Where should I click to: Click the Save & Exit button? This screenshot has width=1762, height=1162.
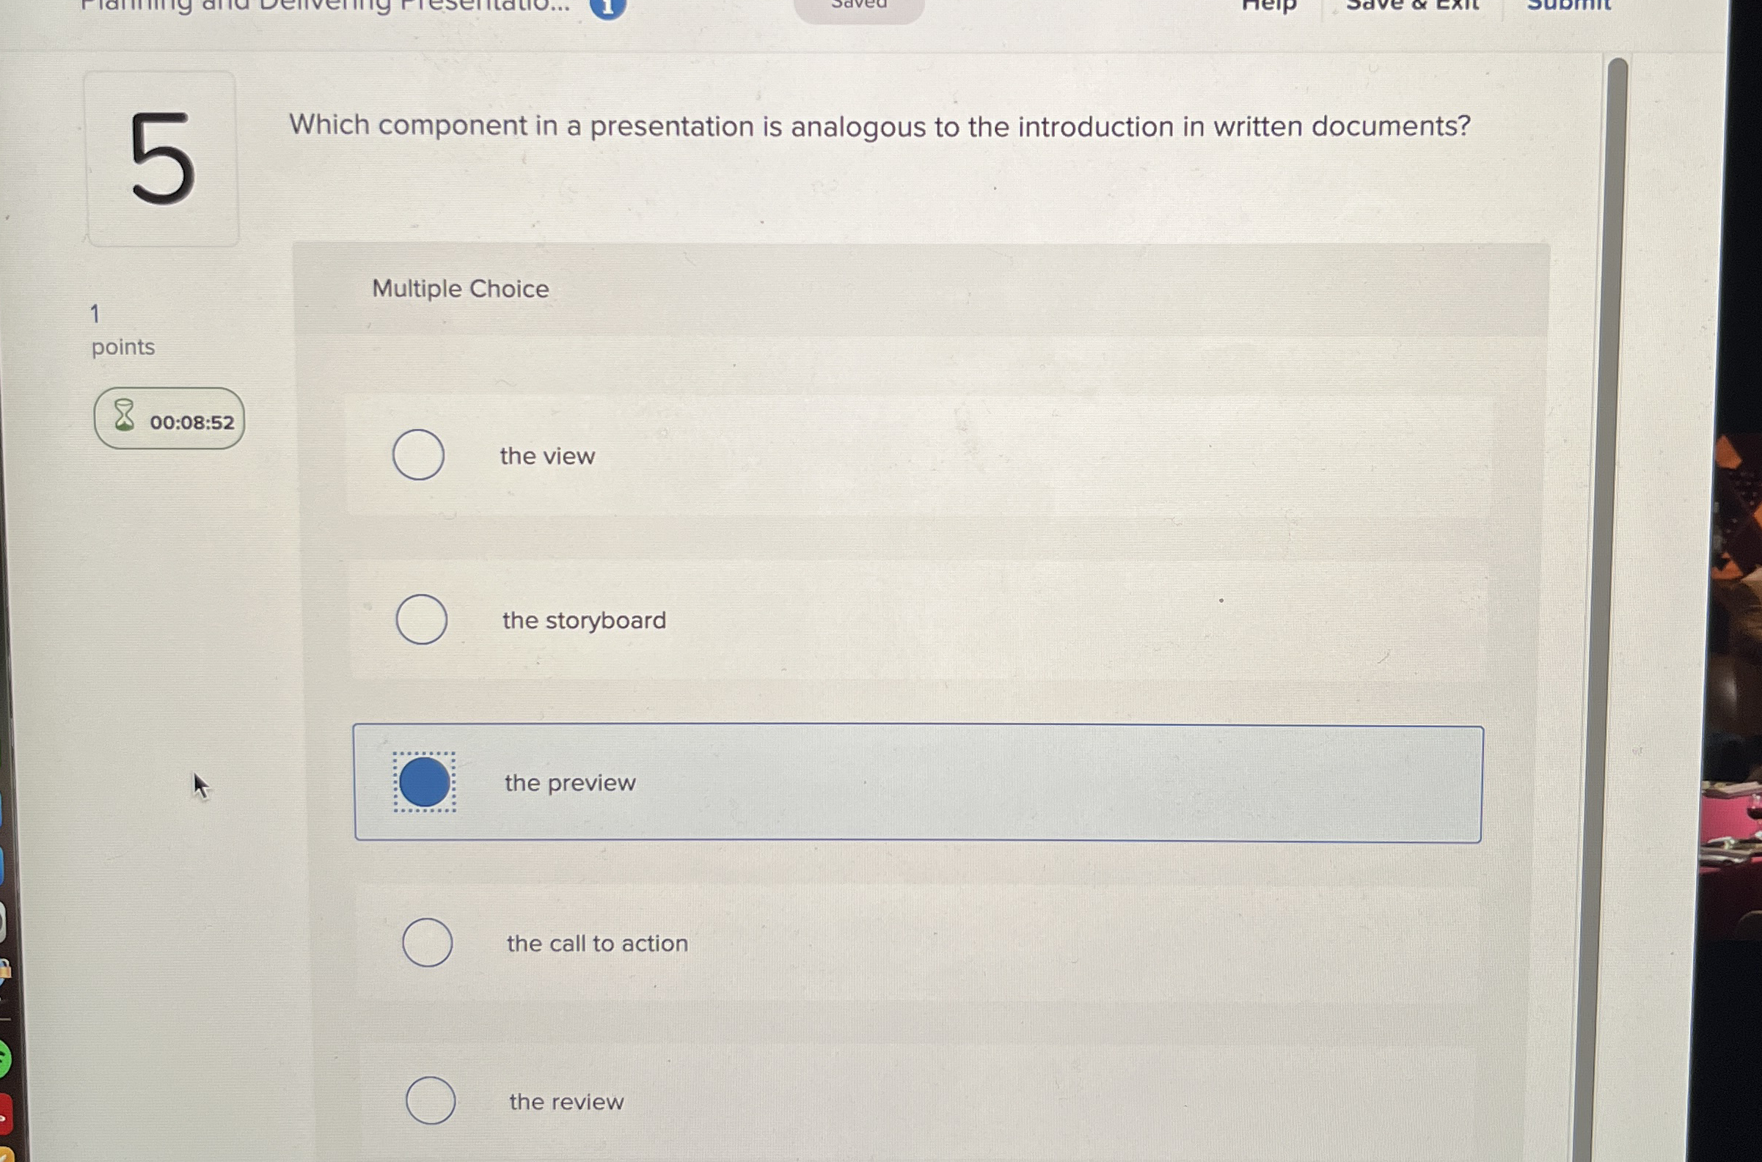1415,6
